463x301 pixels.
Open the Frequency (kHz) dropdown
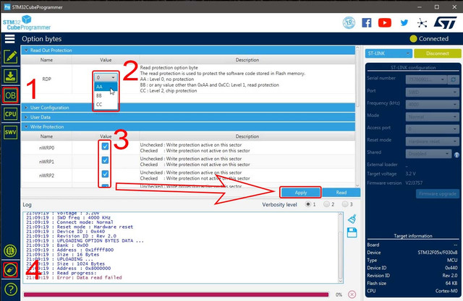coord(433,105)
